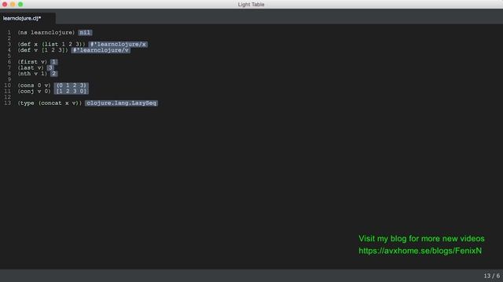Click line number 13 in gutter
The width and height of the screenshot is (503, 282).
pos(7,103)
